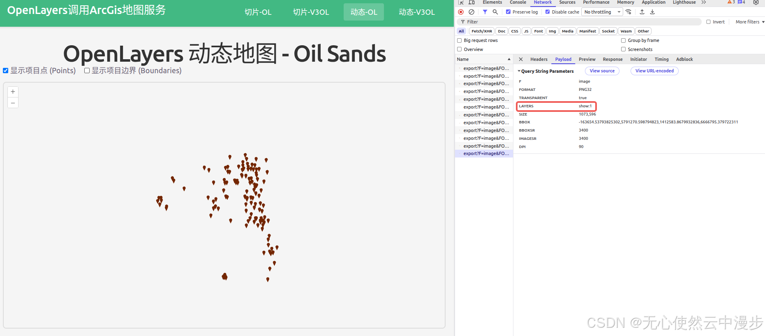
Task: Switch to Elements tab
Action: tap(492, 2)
